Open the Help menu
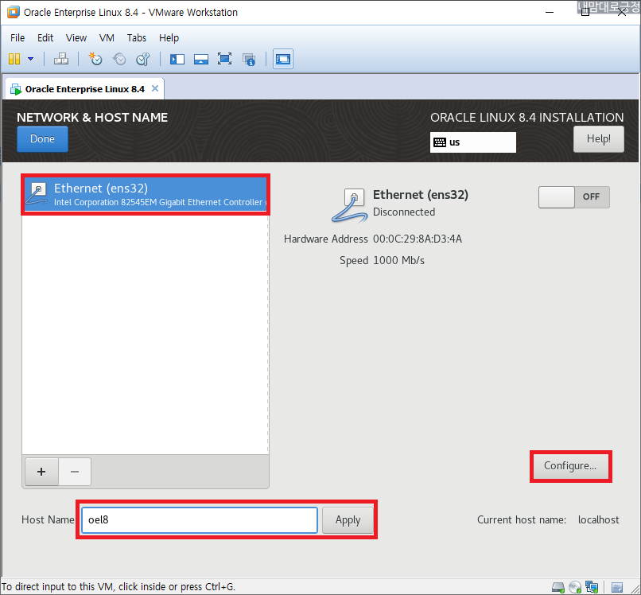641x595 pixels. tap(169, 37)
